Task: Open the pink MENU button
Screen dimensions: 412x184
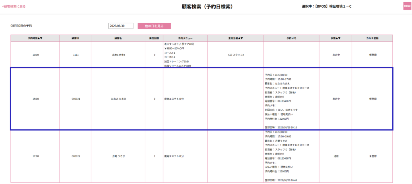Action: coord(407,6)
